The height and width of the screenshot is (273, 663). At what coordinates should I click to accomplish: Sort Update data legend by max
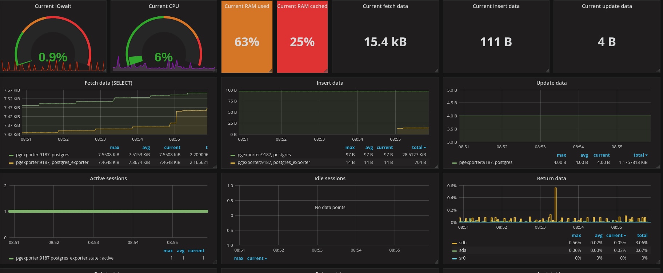click(x=561, y=155)
